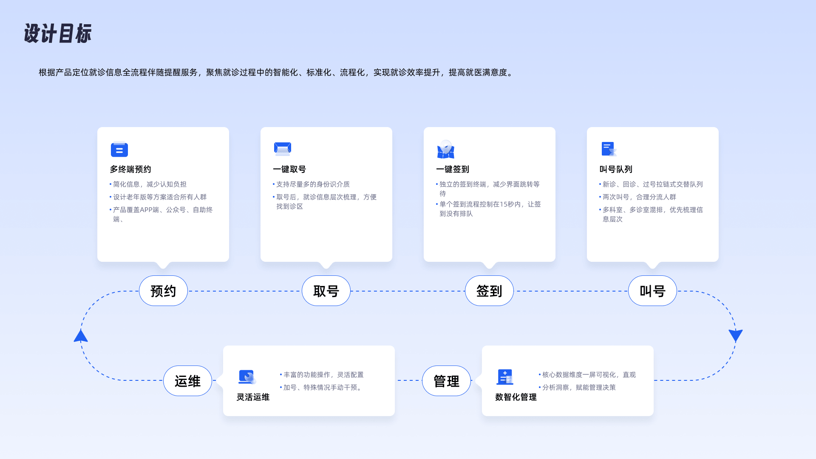
Task: Select the 签到 step bubble
Action: point(489,291)
